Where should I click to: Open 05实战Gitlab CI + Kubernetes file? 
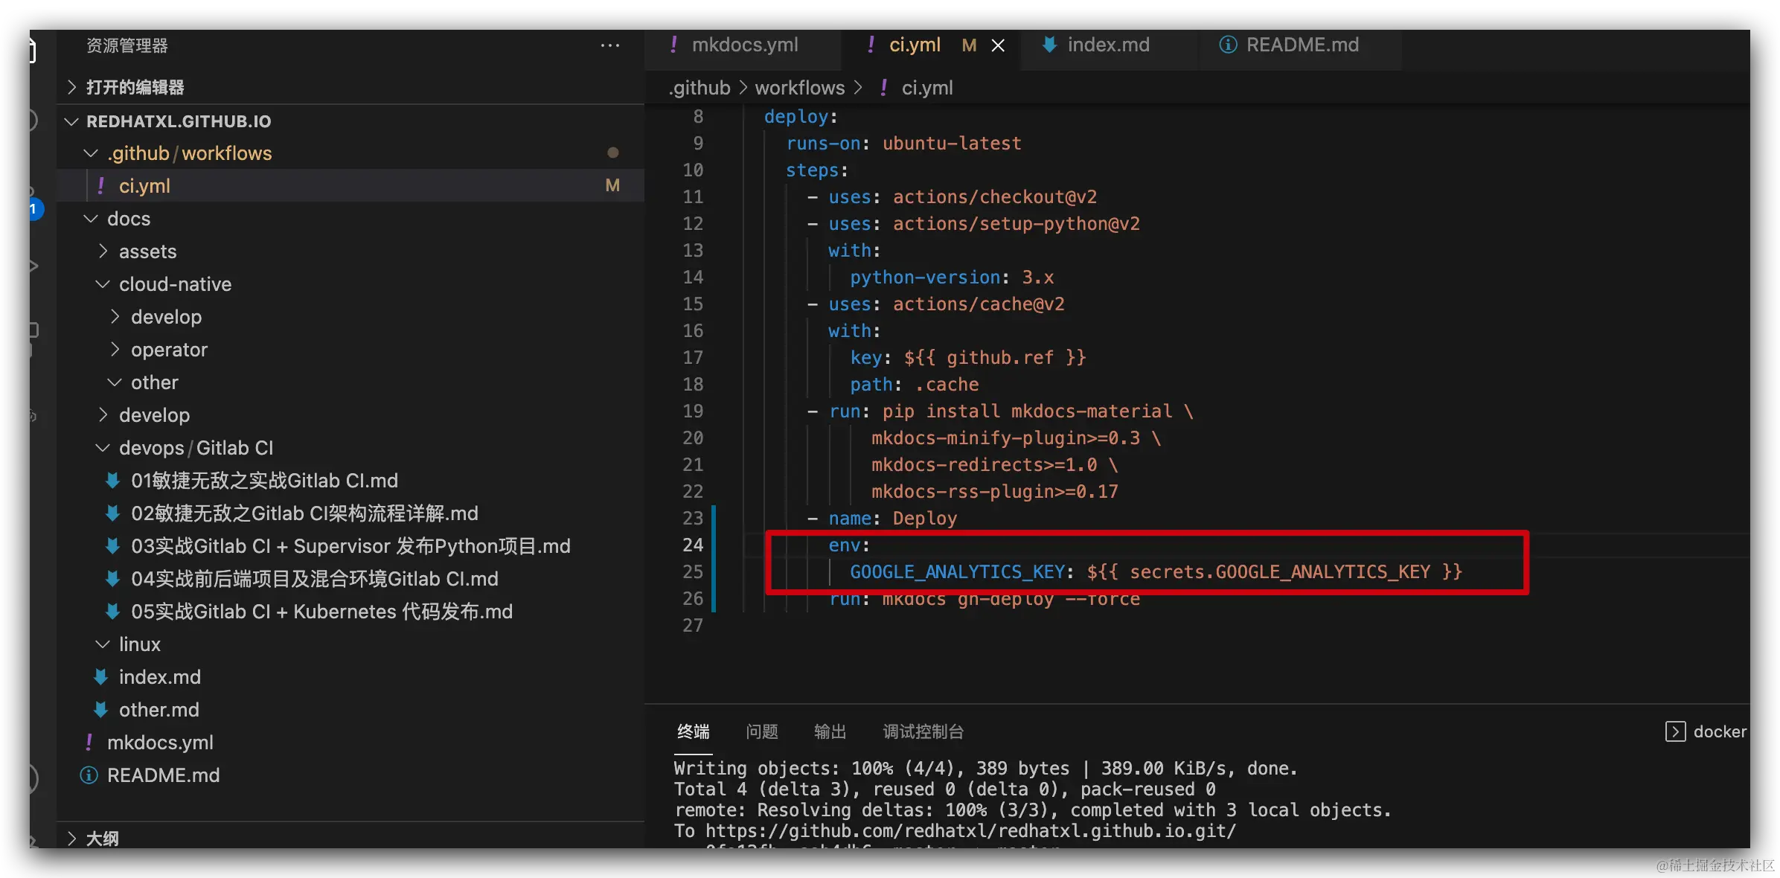point(321,612)
